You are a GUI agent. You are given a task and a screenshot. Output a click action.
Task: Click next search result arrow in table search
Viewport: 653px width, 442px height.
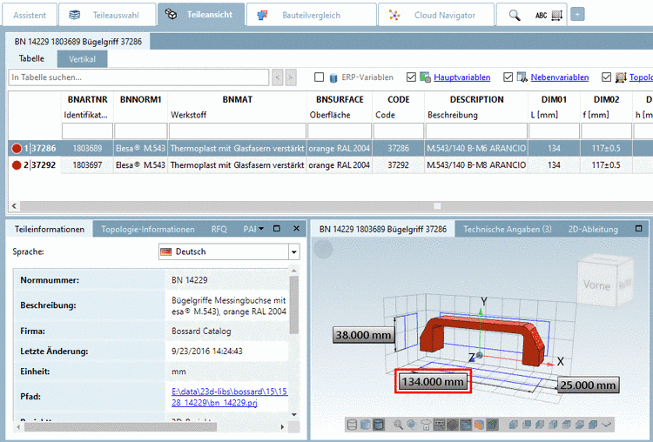(x=292, y=77)
